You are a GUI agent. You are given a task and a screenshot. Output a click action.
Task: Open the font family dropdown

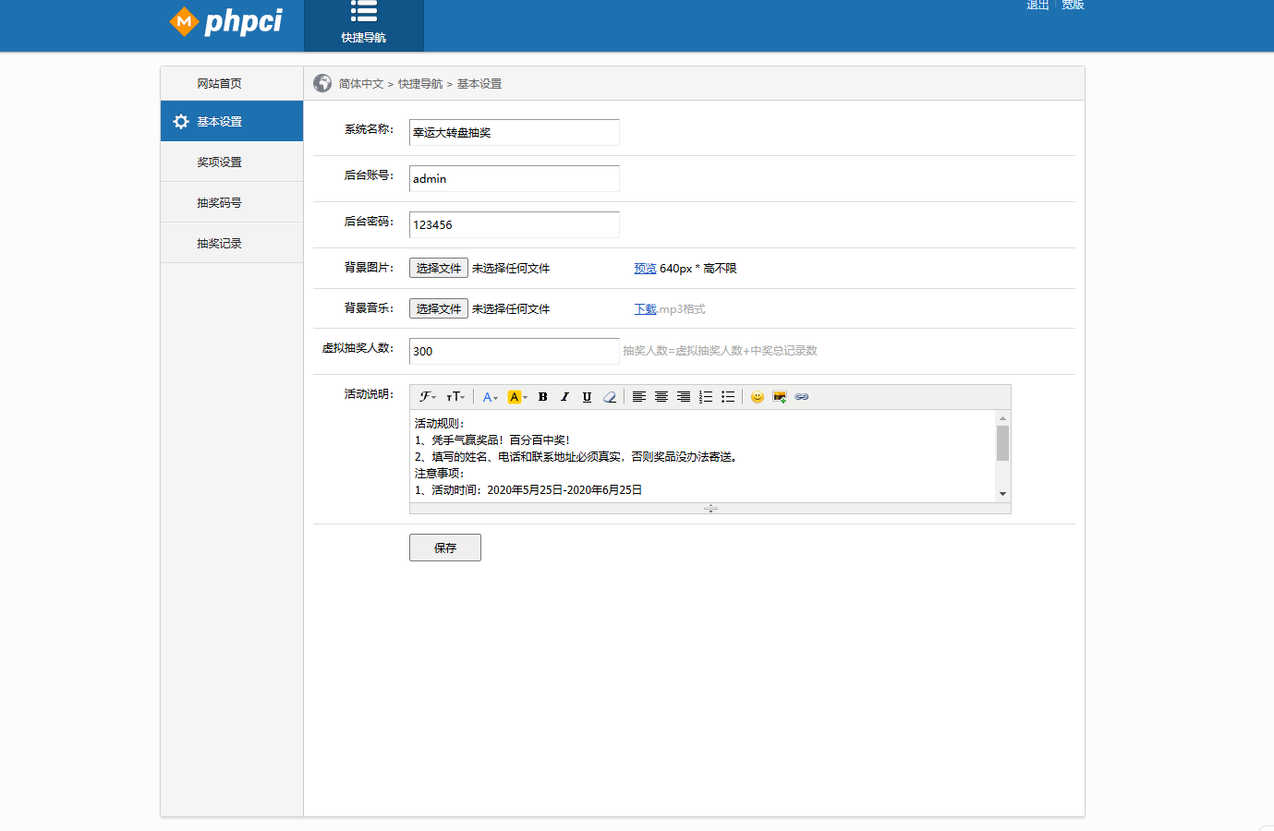tap(426, 396)
